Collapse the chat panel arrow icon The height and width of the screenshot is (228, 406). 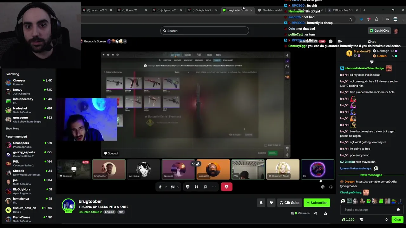[x=340, y=41]
